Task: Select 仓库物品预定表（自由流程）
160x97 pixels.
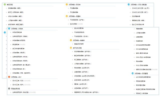Action: 21,92
